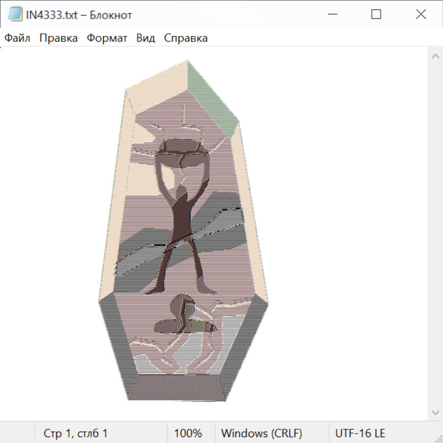Viewport: 443px width, 443px height.
Task: Open the Справка menu
Action: point(186,38)
